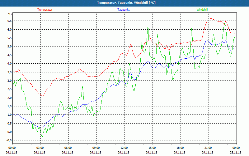The image size is (249, 156).
Task: Click the 1,0 y-axis value
Action: pyautogui.click(x=10, y=115)
